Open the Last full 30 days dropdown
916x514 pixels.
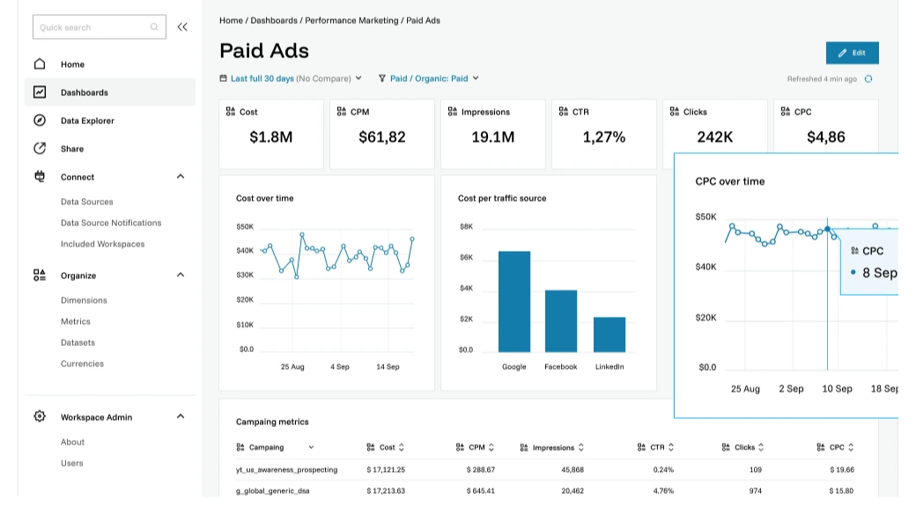(x=291, y=78)
